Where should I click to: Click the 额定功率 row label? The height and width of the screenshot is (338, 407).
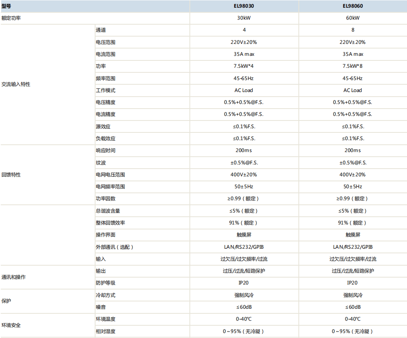coord(11,18)
